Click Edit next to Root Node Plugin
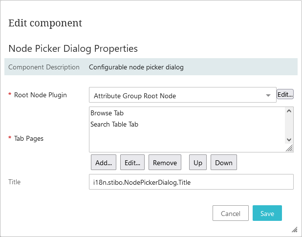Image resolution: width=302 pixels, height=237 pixels. [x=285, y=94]
